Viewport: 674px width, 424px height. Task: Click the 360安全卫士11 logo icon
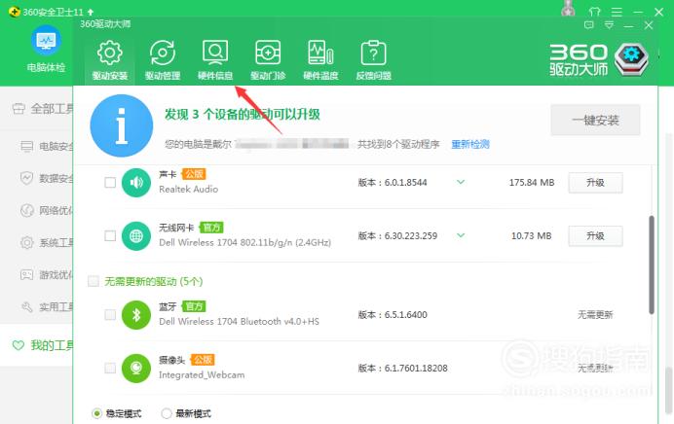click(15, 12)
